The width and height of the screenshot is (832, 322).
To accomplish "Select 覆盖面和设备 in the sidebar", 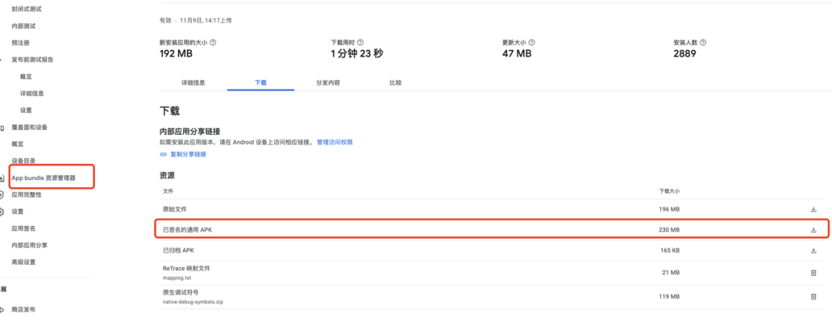I will (x=30, y=127).
